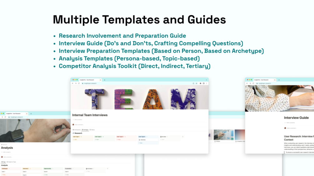
Task: Click forward arrow in Interview Guide window
Action: point(250,83)
